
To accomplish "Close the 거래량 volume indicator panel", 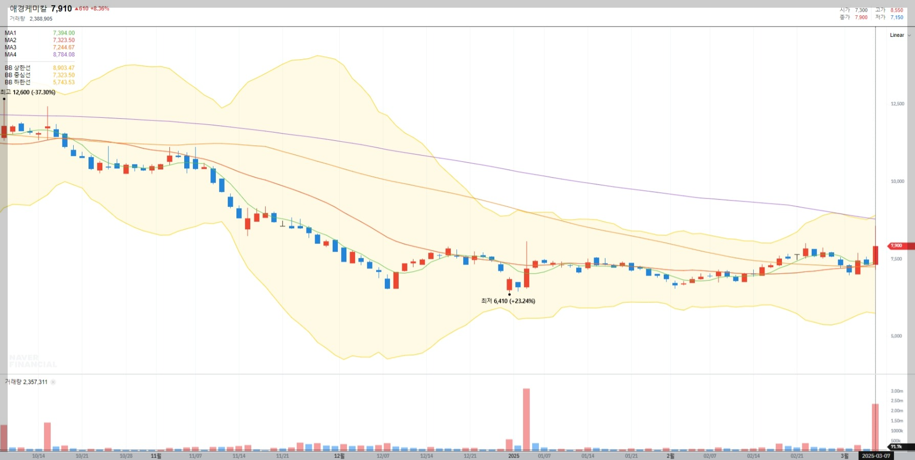I will pyautogui.click(x=53, y=382).
